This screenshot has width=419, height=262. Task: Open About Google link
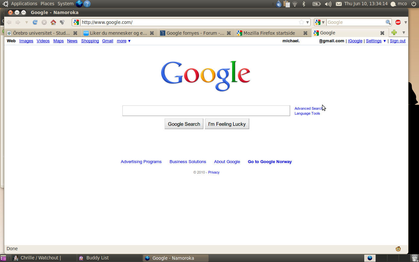click(227, 162)
